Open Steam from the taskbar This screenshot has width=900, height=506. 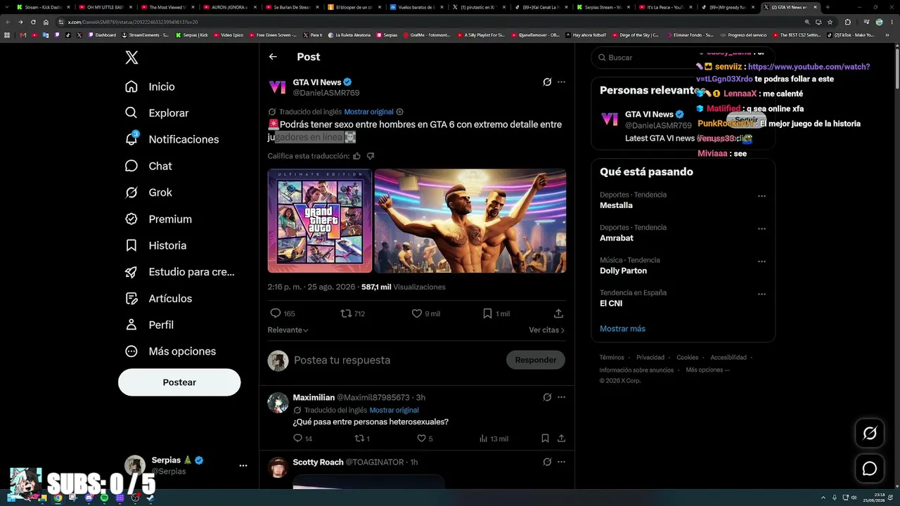(150, 498)
